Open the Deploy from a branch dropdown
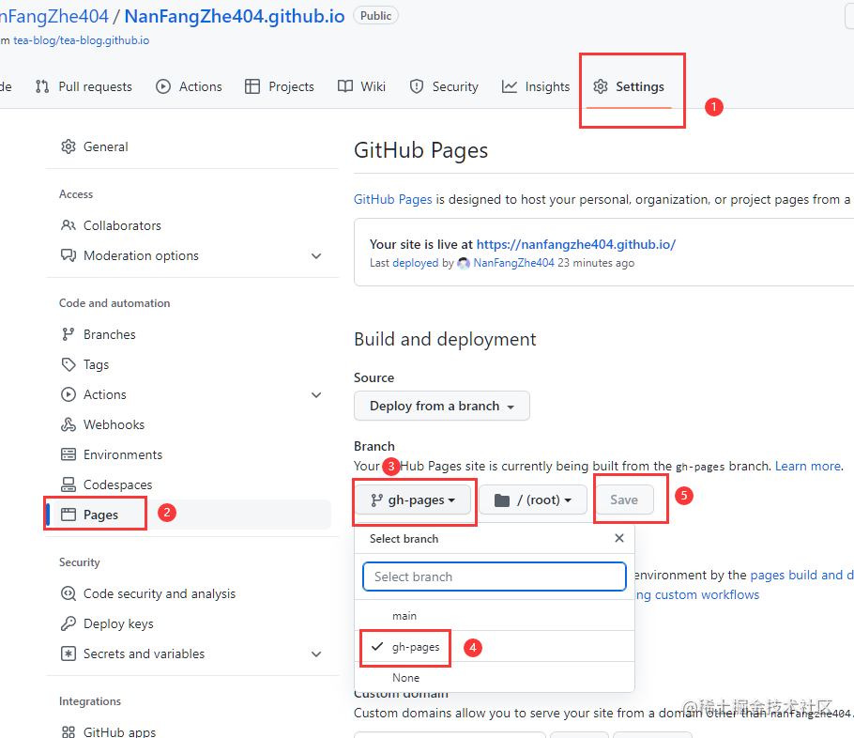 point(442,406)
